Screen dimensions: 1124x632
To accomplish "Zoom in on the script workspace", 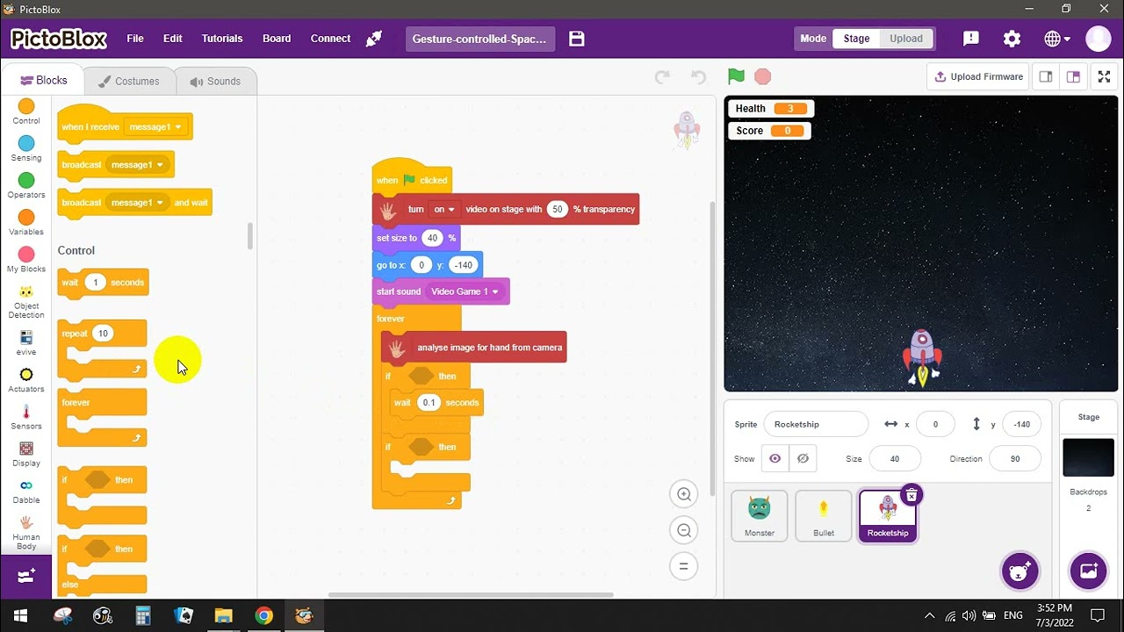I will 683,494.
